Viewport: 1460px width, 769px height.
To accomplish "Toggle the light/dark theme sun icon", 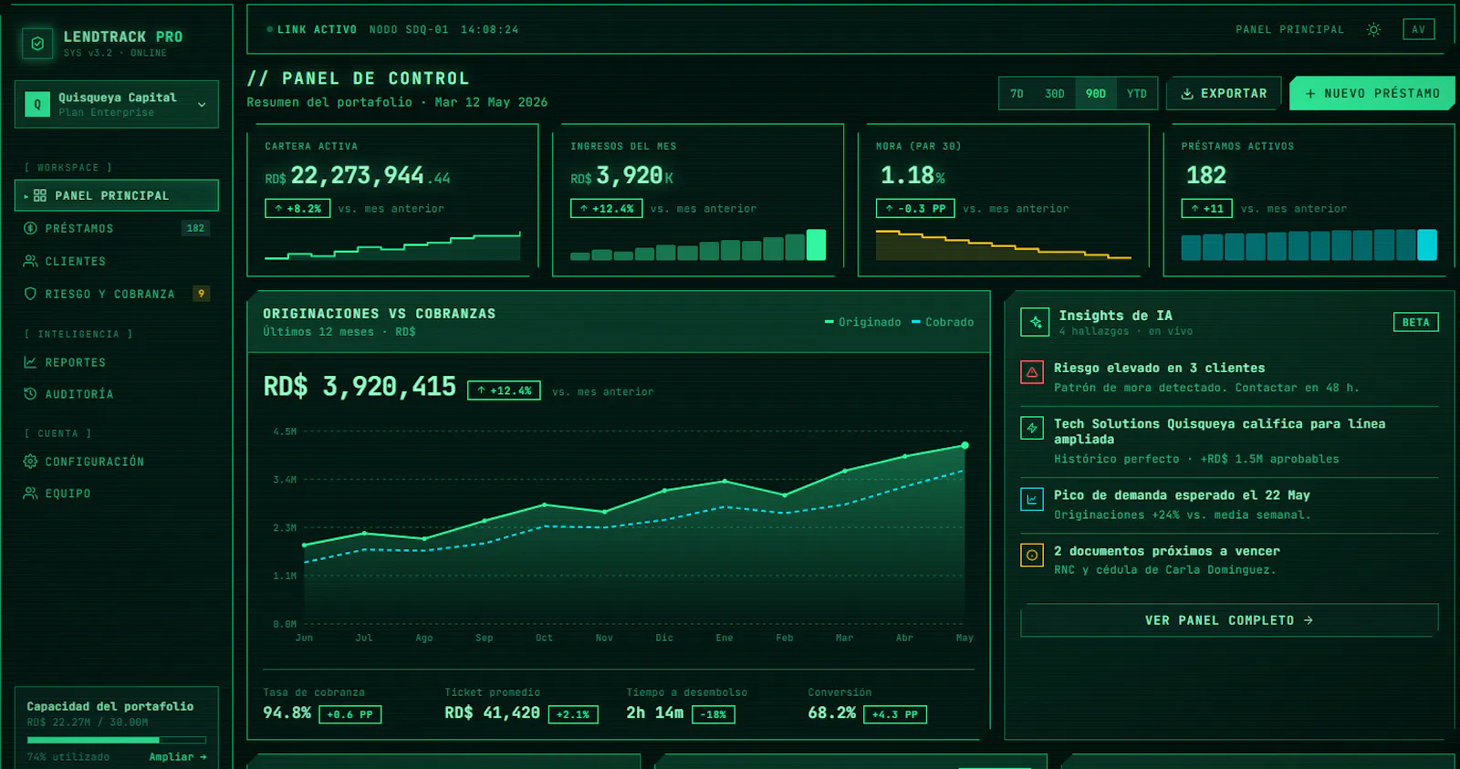I will [x=1373, y=29].
